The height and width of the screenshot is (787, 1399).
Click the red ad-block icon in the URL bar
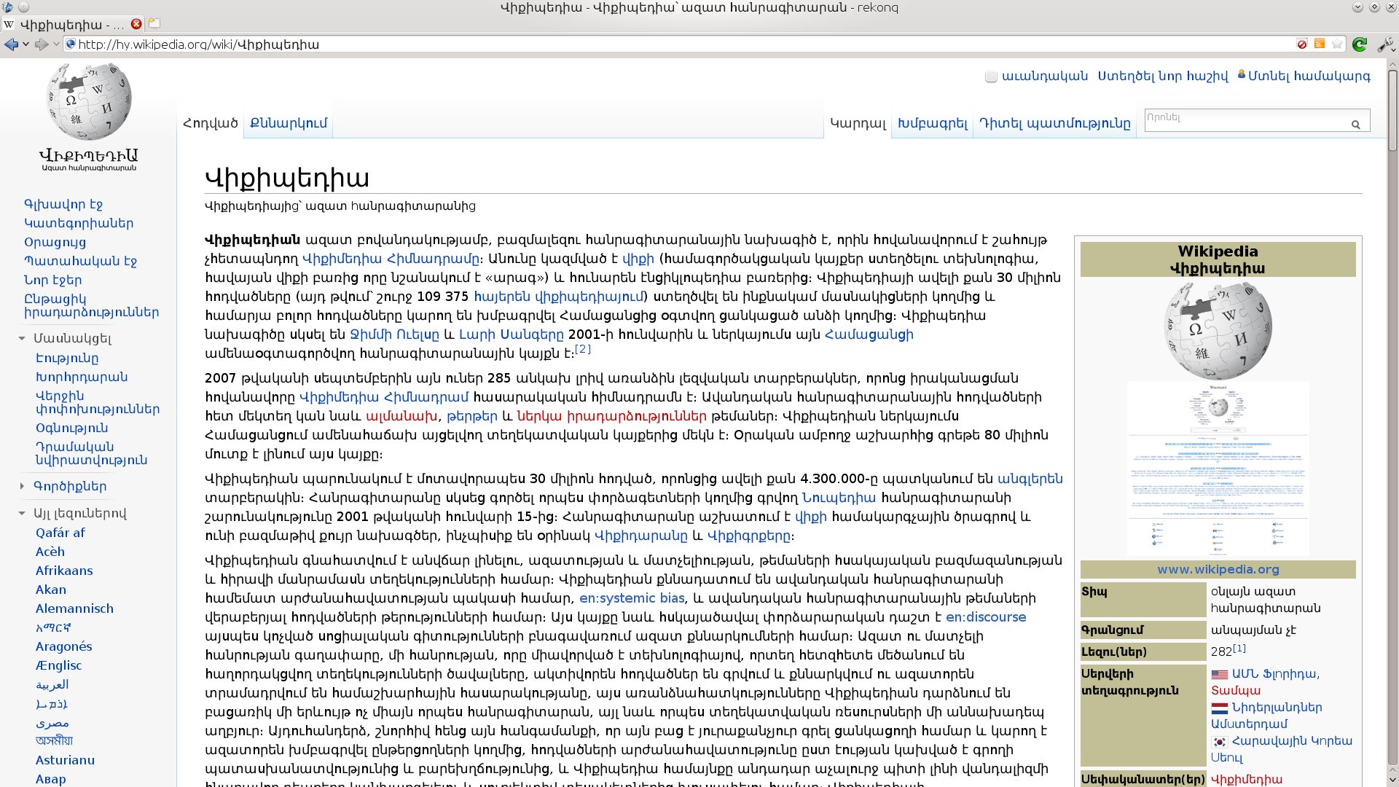click(1302, 44)
